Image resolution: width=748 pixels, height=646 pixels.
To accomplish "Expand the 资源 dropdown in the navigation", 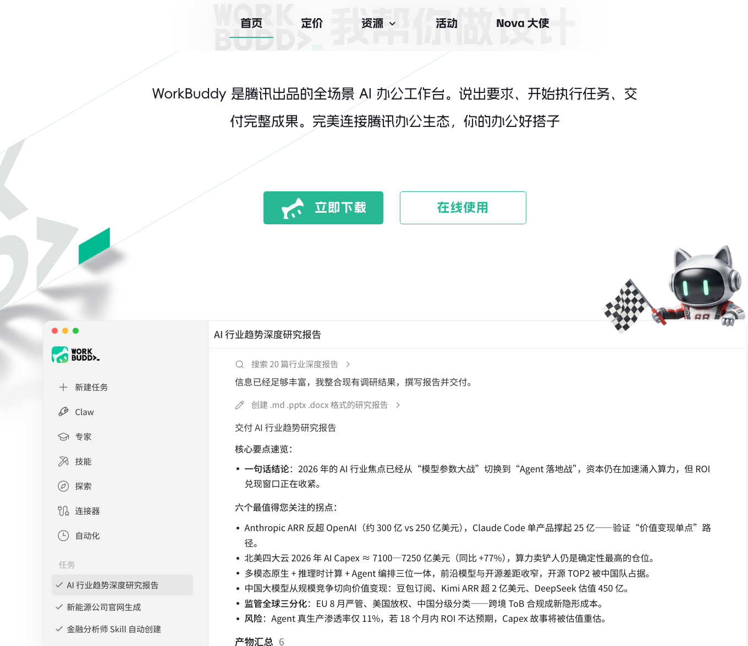I will coord(378,23).
